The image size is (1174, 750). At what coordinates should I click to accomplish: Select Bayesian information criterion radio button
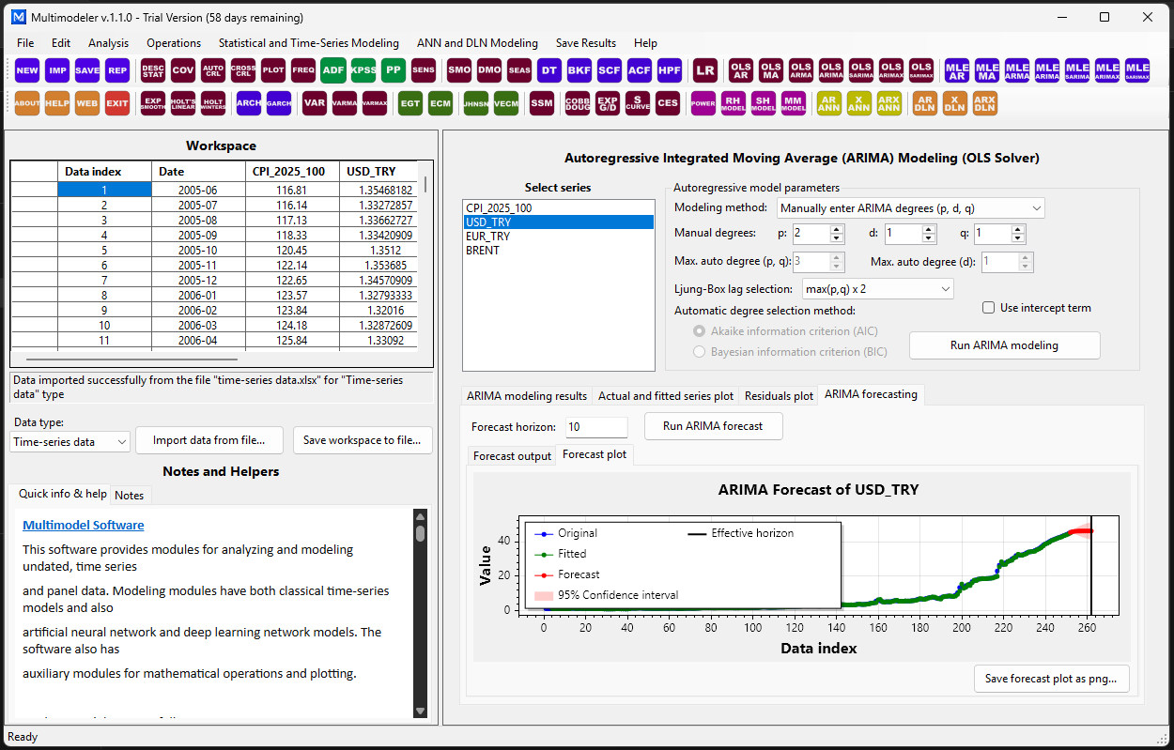[699, 352]
